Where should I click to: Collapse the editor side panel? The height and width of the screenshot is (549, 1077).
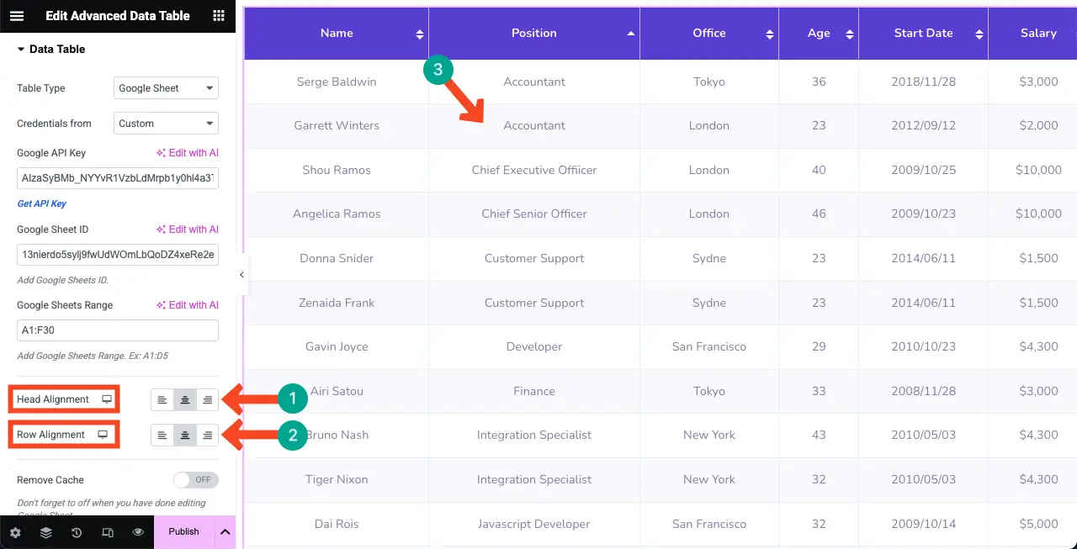pos(241,274)
